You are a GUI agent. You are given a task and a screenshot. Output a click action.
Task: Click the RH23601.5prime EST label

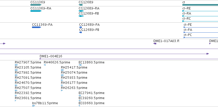[x=28, y=98]
